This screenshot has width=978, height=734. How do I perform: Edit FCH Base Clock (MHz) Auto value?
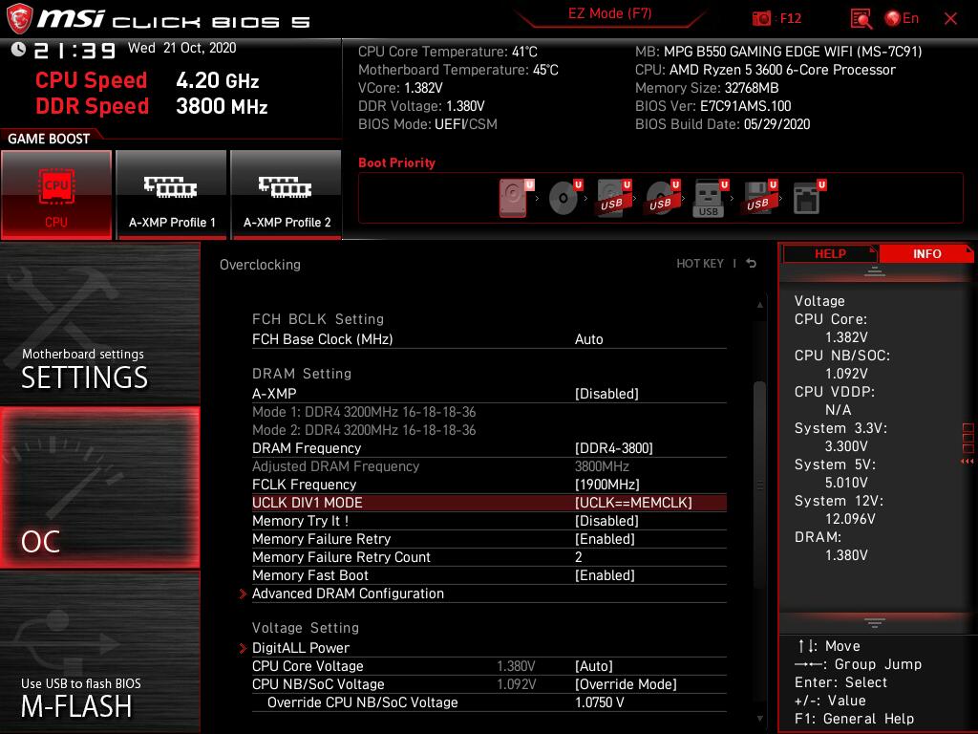[x=588, y=339]
